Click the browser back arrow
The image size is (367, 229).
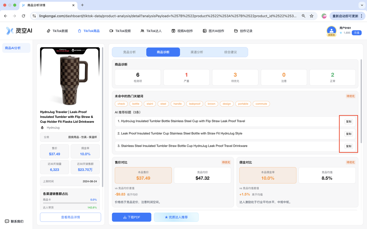tap(5, 16)
